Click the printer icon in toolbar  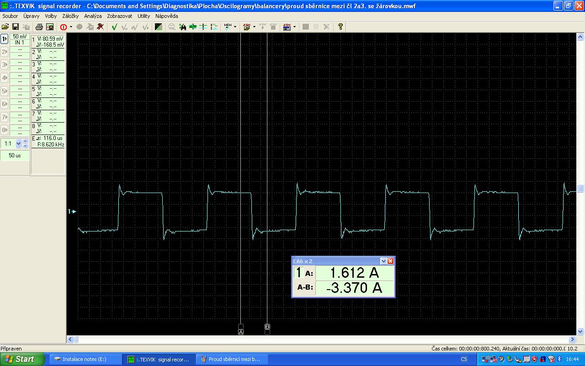coord(39,27)
